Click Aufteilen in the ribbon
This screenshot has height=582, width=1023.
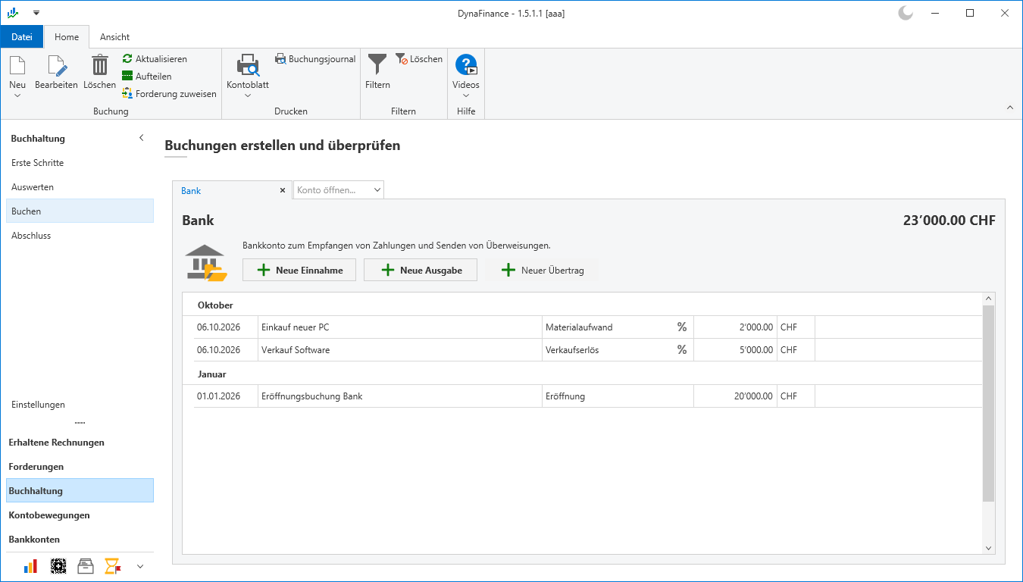point(147,76)
